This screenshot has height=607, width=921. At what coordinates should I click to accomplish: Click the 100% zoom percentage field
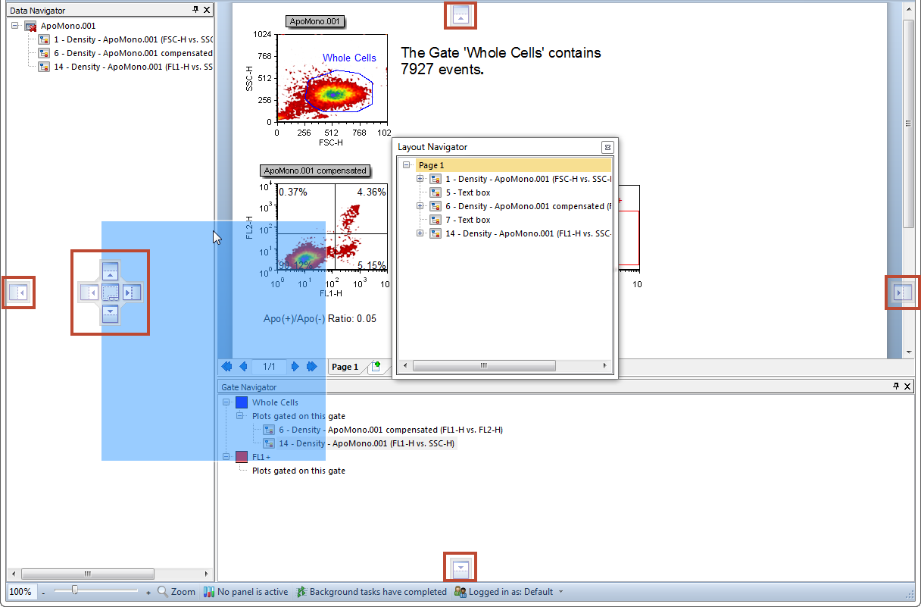click(x=20, y=592)
